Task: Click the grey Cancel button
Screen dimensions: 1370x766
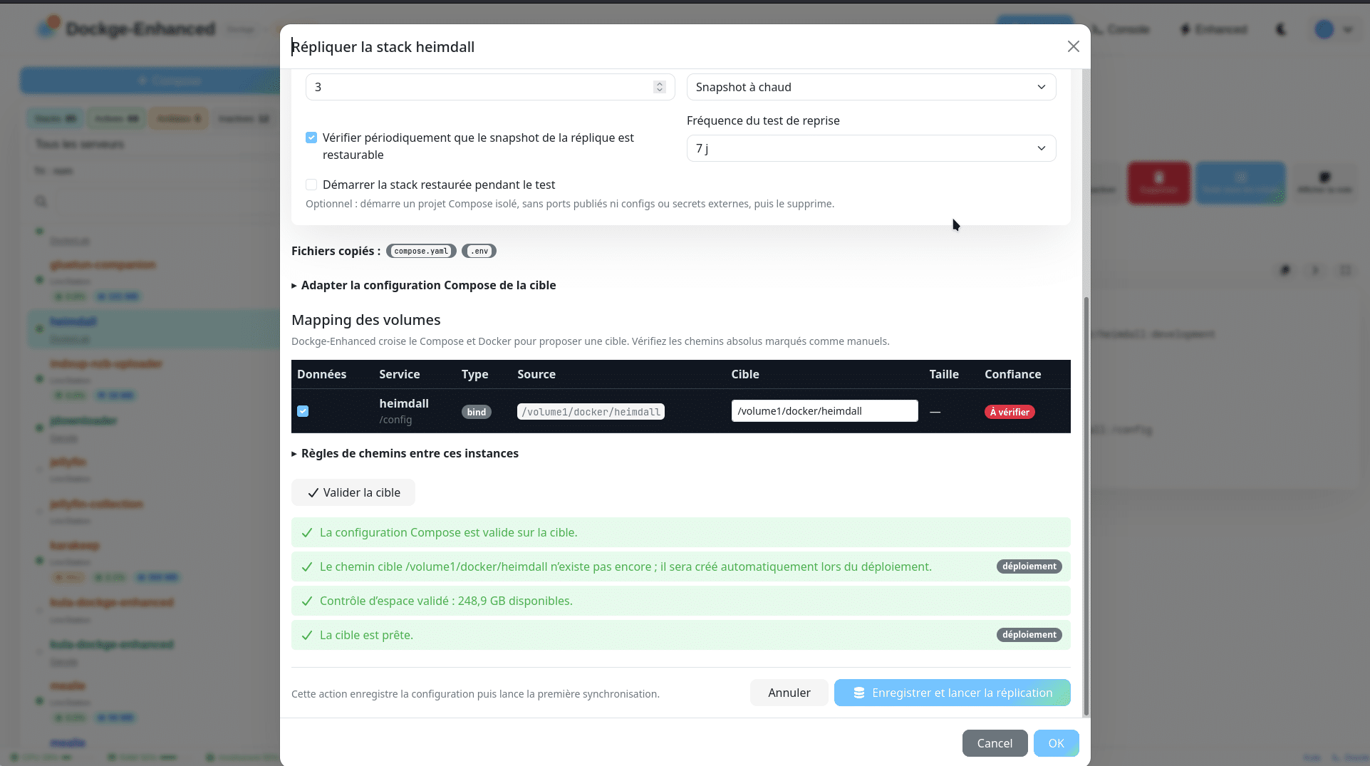Action: (x=995, y=743)
